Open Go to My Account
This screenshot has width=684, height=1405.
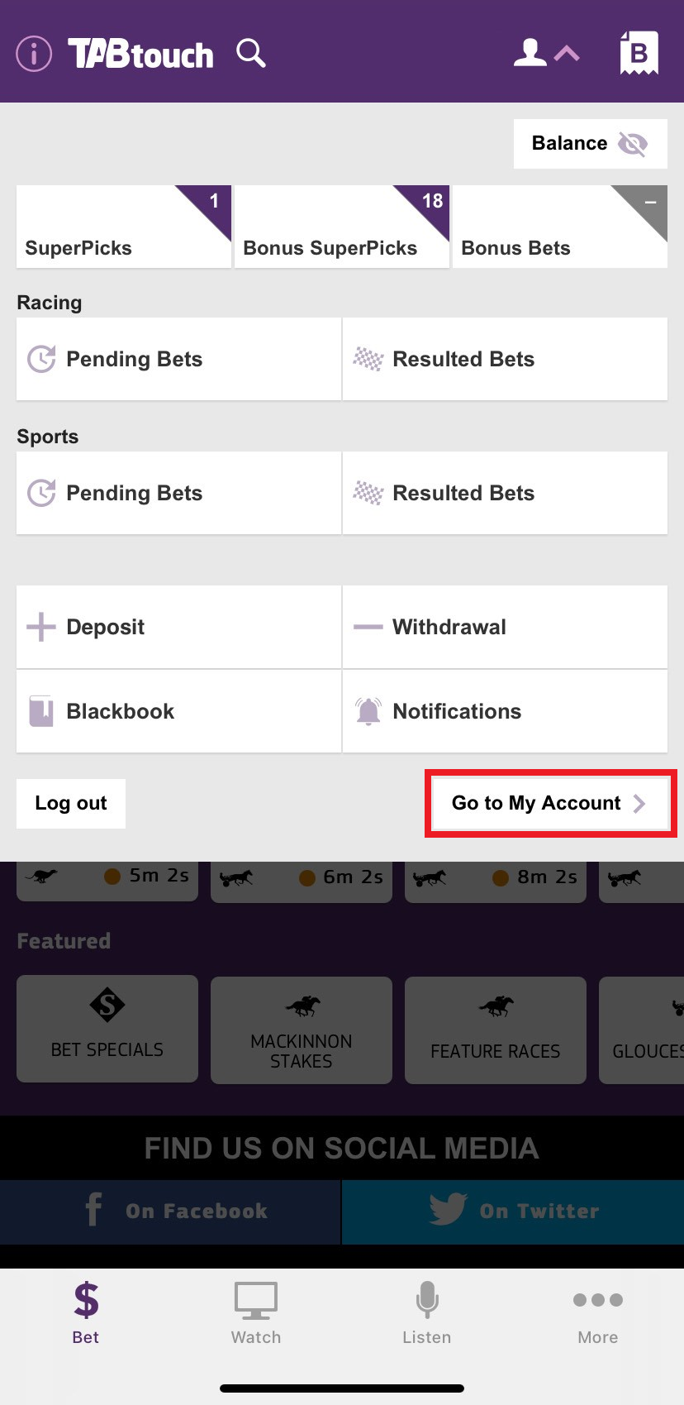click(549, 803)
